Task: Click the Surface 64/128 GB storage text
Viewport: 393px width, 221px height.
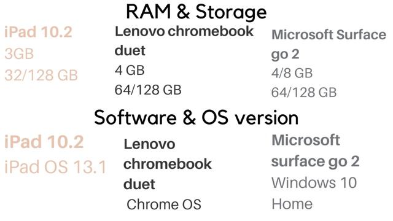Action: pyautogui.click(x=304, y=92)
